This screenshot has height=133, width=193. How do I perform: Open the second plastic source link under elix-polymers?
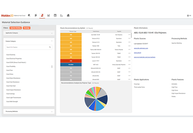pyautogui.click(x=138, y=53)
